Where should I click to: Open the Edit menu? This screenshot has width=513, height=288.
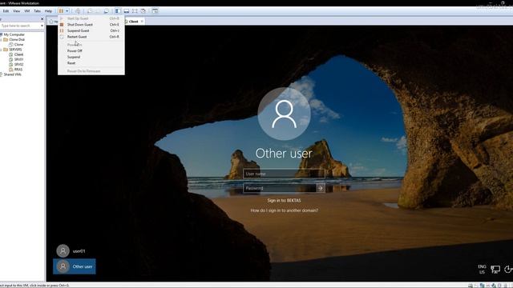tap(6, 10)
